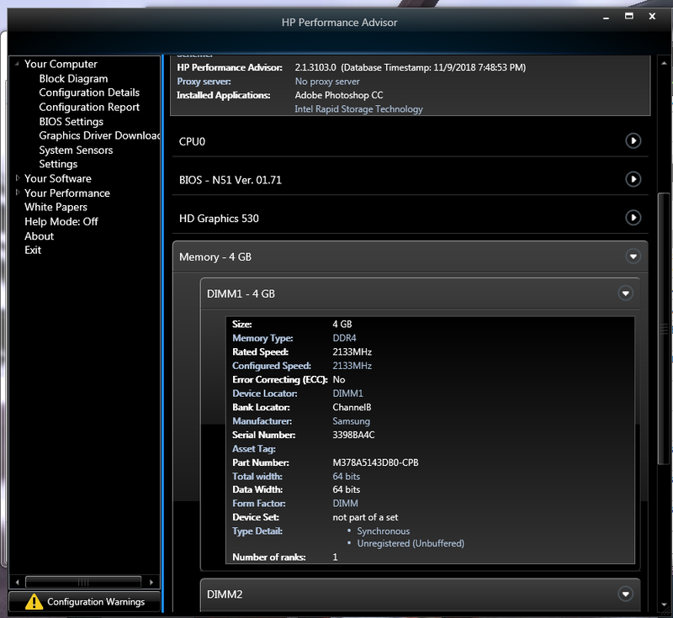The height and width of the screenshot is (618, 673).
Task: Click the yellow warning triangle icon
Action: coord(34,602)
